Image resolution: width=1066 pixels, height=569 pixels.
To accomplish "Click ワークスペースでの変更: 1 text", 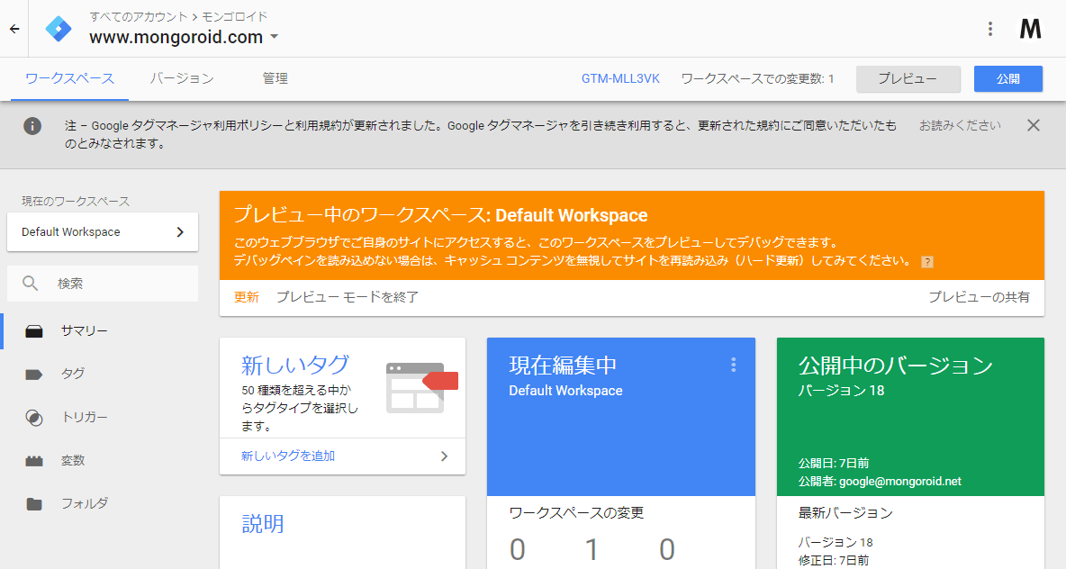I will point(757,79).
